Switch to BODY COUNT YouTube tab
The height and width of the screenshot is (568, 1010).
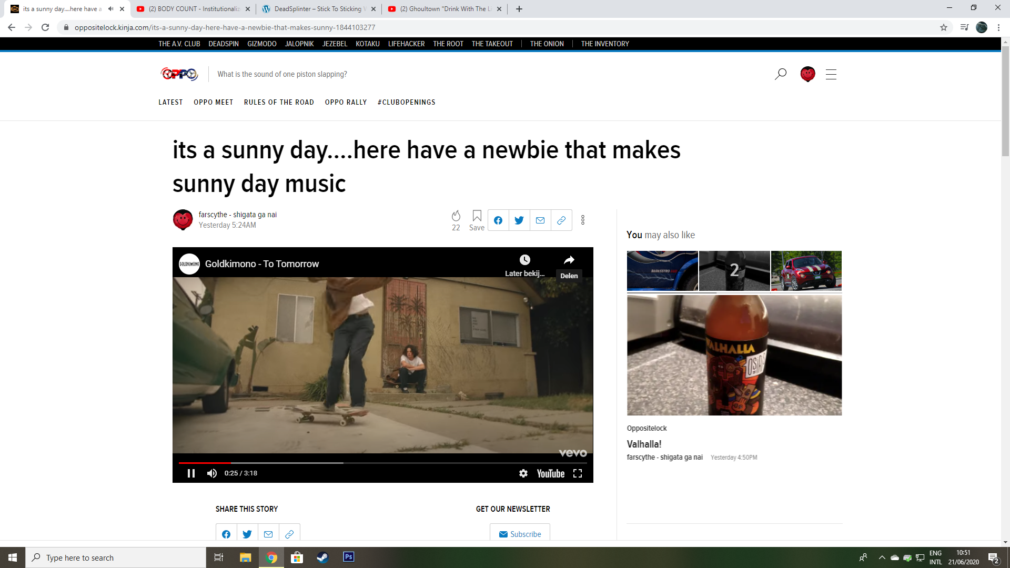click(x=193, y=9)
